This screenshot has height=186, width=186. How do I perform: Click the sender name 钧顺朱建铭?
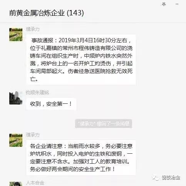(37, 93)
